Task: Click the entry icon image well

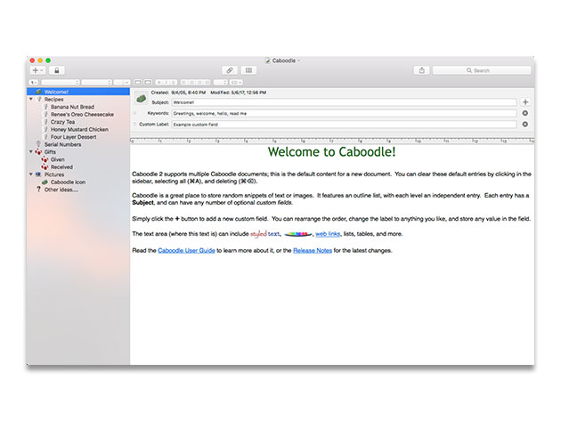Action: click(141, 99)
